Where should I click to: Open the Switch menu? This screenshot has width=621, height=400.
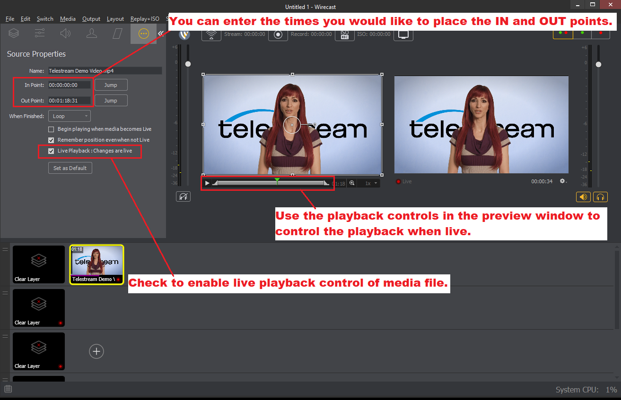click(x=45, y=19)
